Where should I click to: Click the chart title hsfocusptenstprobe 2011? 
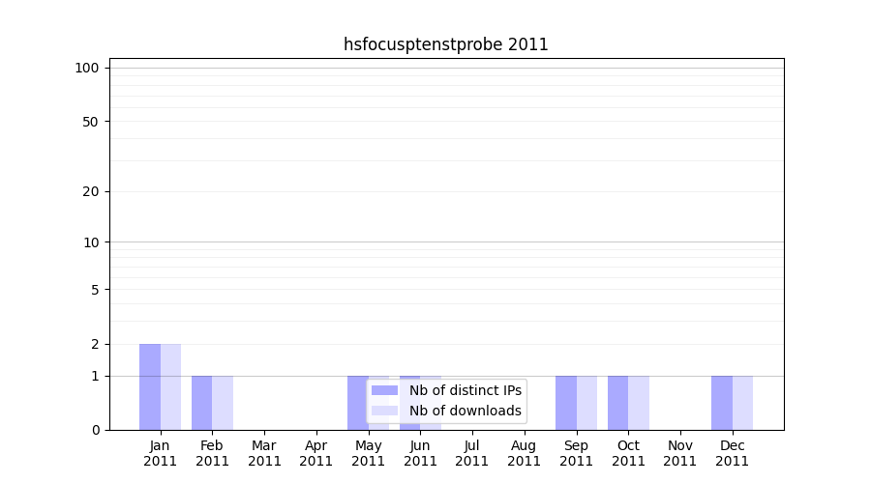click(446, 44)
